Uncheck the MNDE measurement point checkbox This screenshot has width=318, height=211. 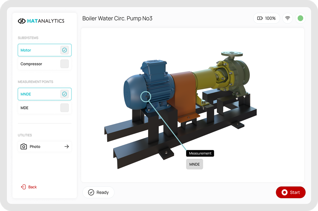[x=65, y=94]
